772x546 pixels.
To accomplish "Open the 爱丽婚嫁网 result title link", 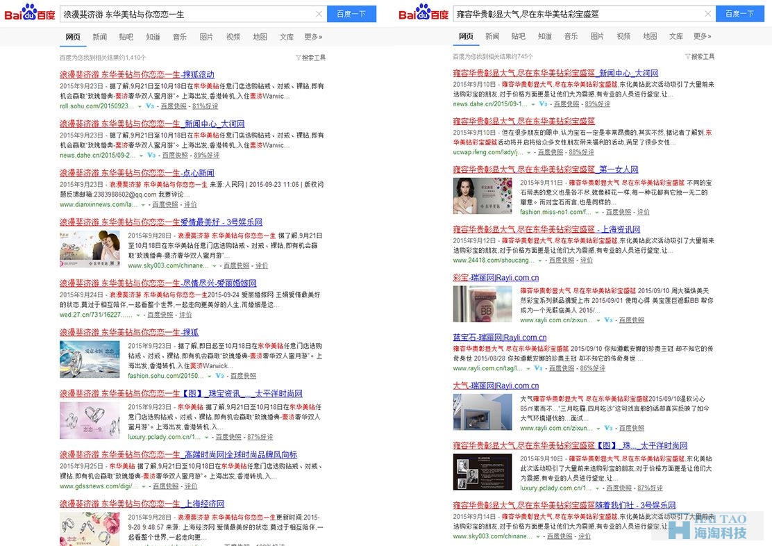I will pyautogui.click(x=158, y=283).
